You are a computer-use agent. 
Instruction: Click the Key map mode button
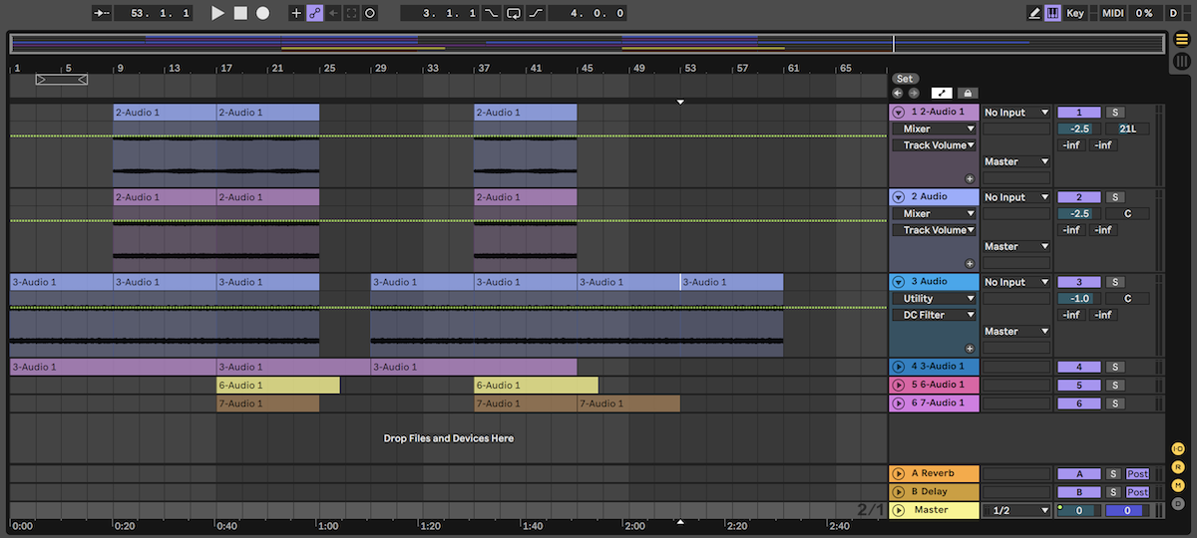click(1075, 13)
